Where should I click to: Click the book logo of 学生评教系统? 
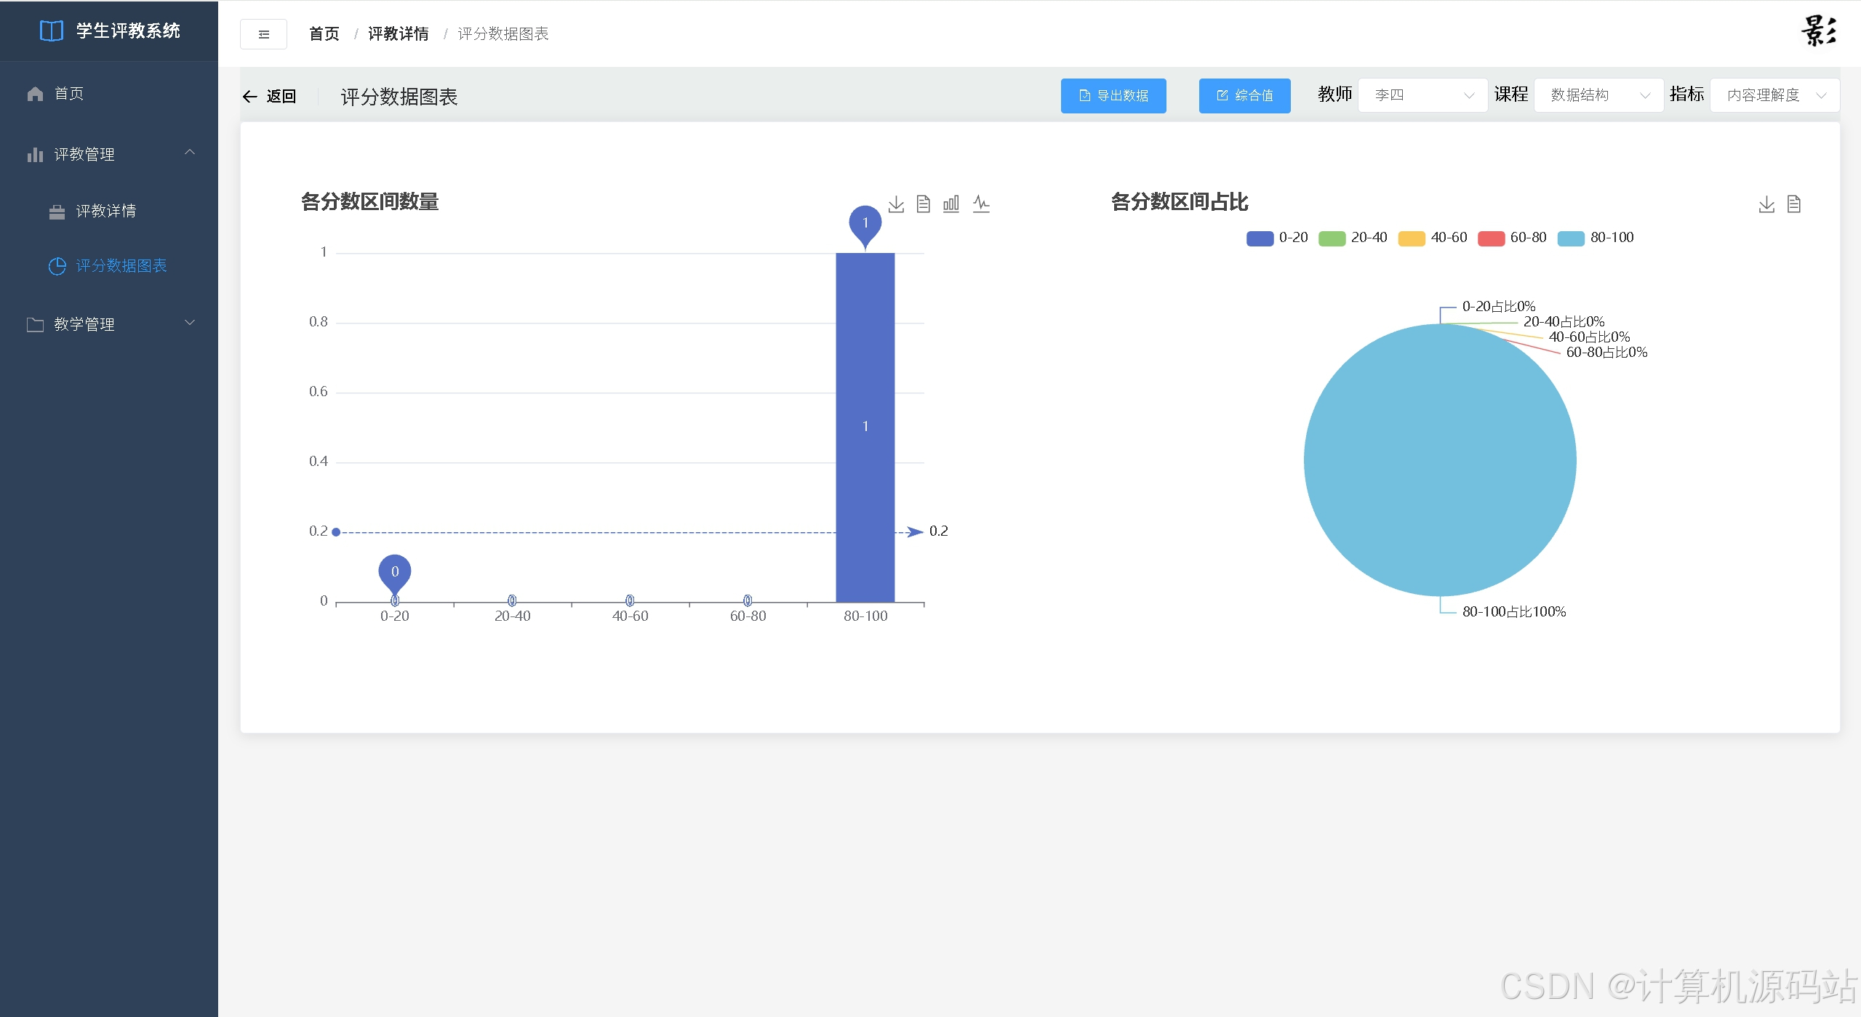pos(52,31)
